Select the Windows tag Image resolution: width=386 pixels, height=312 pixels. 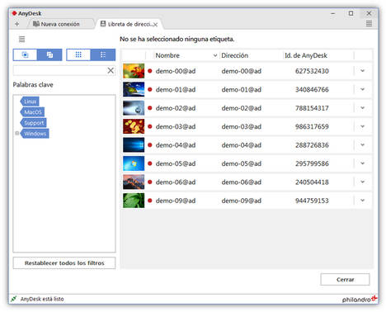tap(35, 134)
